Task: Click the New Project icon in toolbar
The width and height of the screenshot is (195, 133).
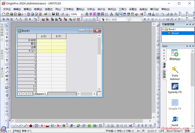Action: pyautogui.click(x=4, y=14)
